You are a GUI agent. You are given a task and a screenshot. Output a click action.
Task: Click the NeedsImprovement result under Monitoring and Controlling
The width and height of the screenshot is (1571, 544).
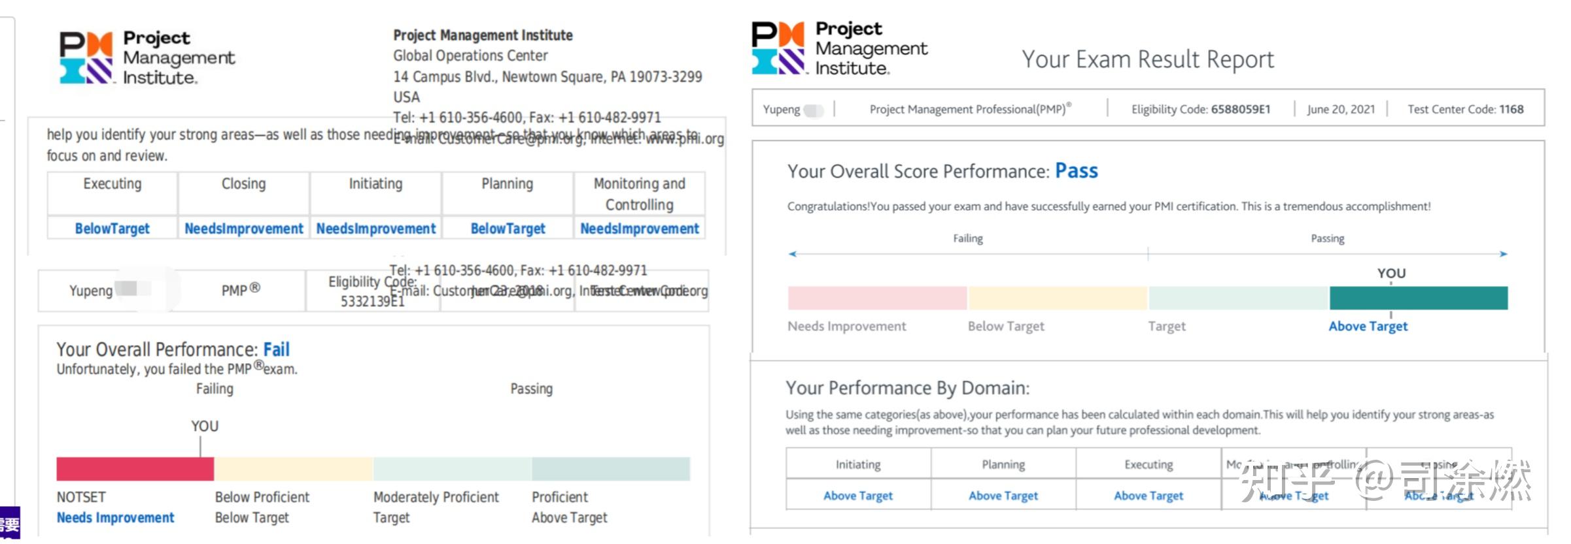pos(639,229)
